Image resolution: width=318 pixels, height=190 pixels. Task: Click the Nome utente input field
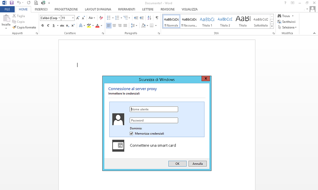(x=154, y=109)
